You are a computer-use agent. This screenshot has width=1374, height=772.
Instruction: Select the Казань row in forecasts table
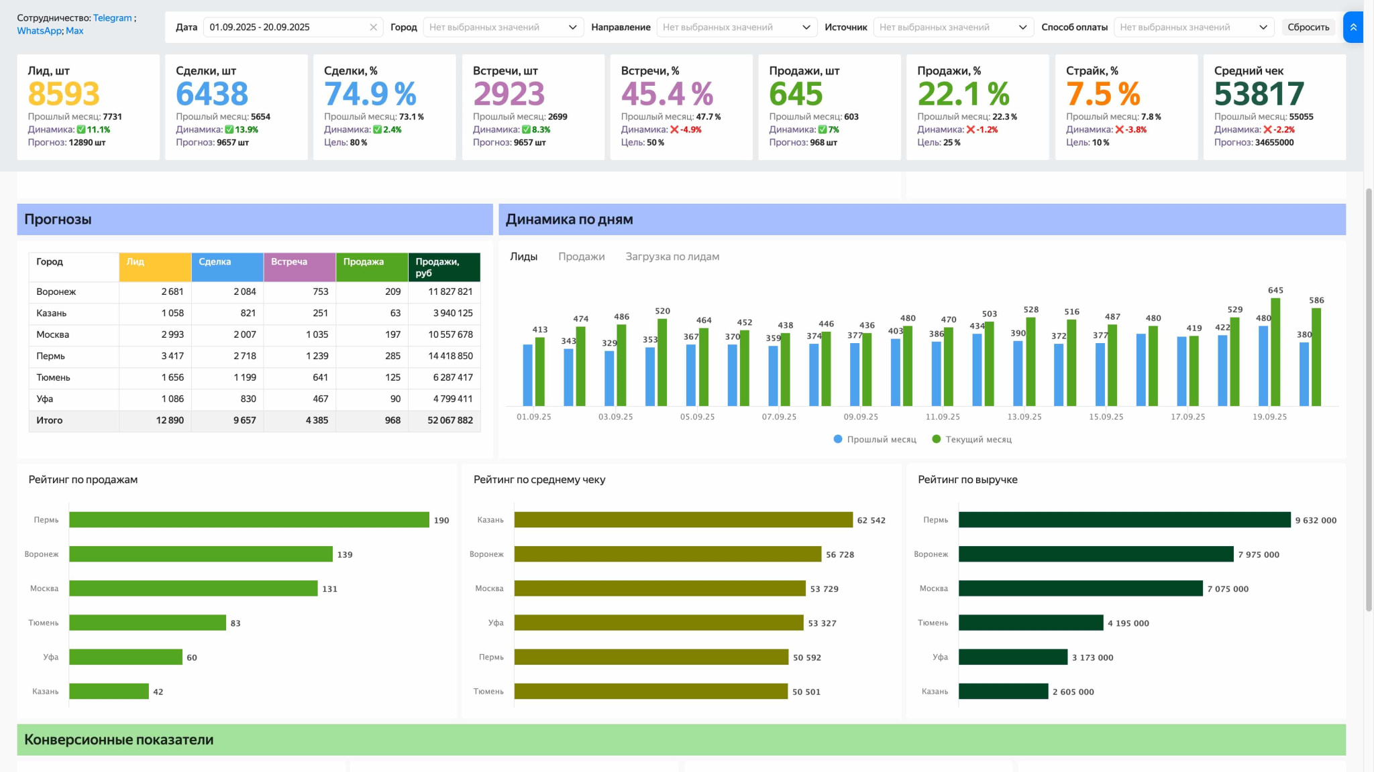[x=255, y=314]
